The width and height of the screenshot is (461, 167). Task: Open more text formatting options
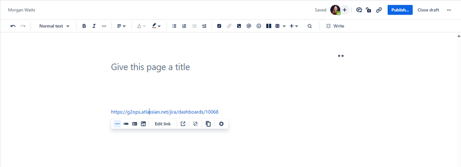coord(104,26)
